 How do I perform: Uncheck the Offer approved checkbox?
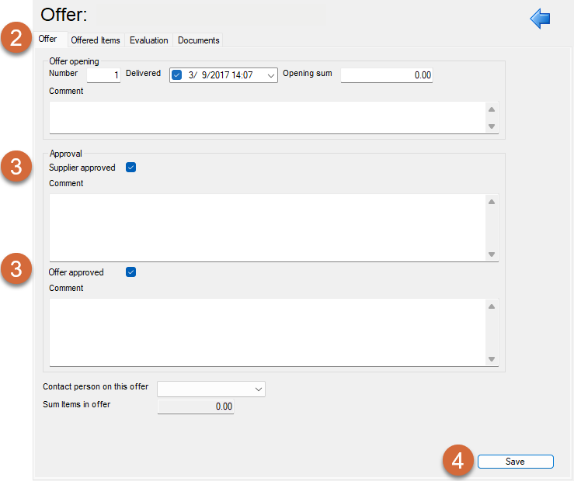pyautogui.click(x=130, y=272)
